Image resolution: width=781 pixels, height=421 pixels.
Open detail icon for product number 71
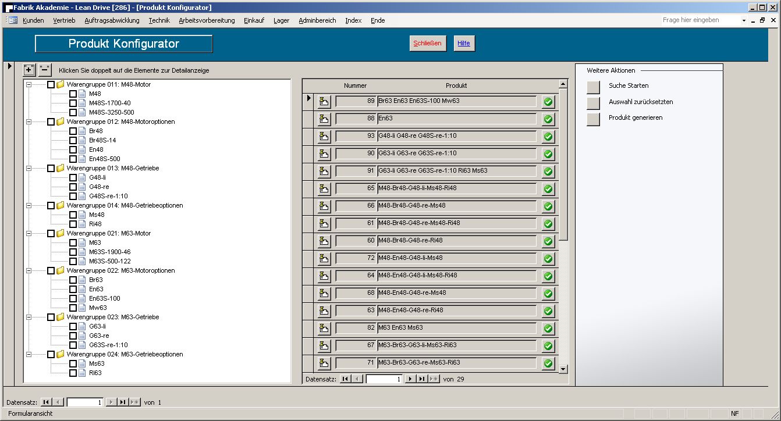pyautogui.click(x=324, y=363)
